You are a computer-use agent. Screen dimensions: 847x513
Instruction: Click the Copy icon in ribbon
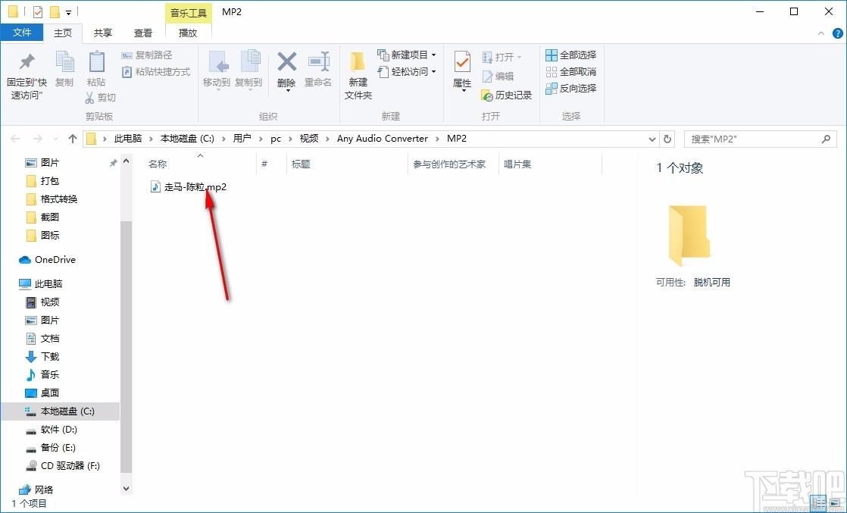click(64, 69)
